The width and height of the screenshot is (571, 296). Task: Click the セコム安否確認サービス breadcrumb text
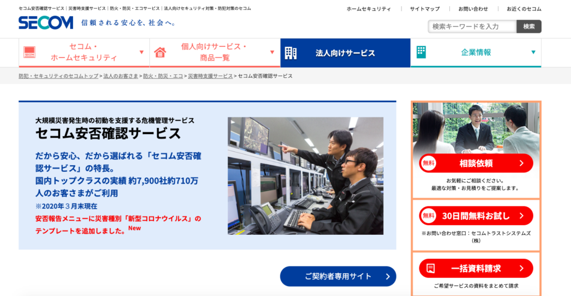(x=265, y=76)
